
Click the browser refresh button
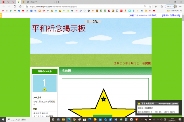tap(15, 6)
